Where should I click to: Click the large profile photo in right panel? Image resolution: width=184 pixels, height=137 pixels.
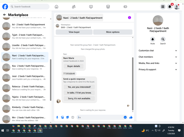pyautogui.click(x=158, y=21)
